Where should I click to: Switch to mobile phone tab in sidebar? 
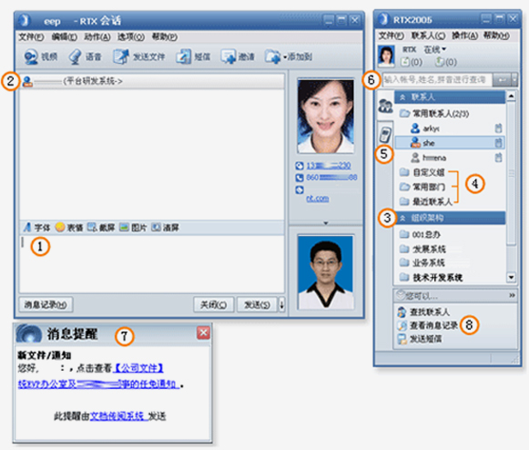[x=385, y=135]
